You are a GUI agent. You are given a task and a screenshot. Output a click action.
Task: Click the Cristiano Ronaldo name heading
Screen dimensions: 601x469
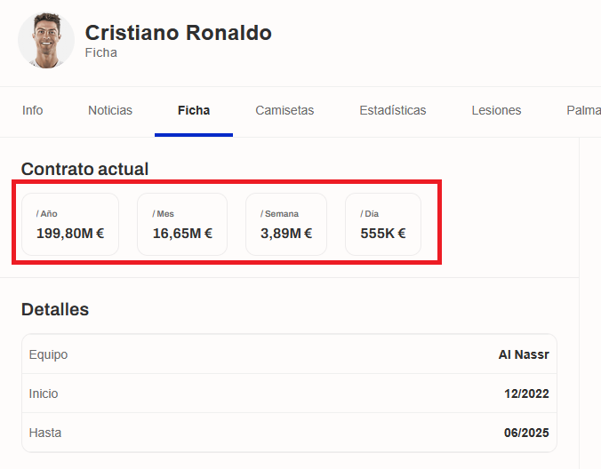178,33
